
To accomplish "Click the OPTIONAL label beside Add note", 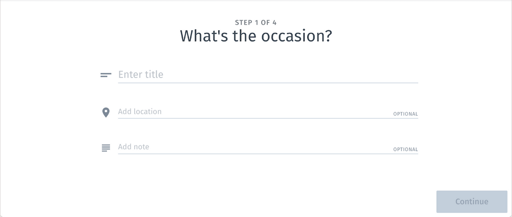I will [x=406, y=150].
